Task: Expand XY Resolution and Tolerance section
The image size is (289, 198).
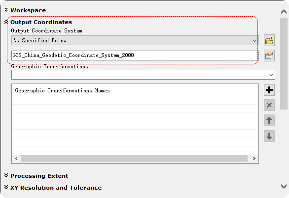Action: click(6, 187)
